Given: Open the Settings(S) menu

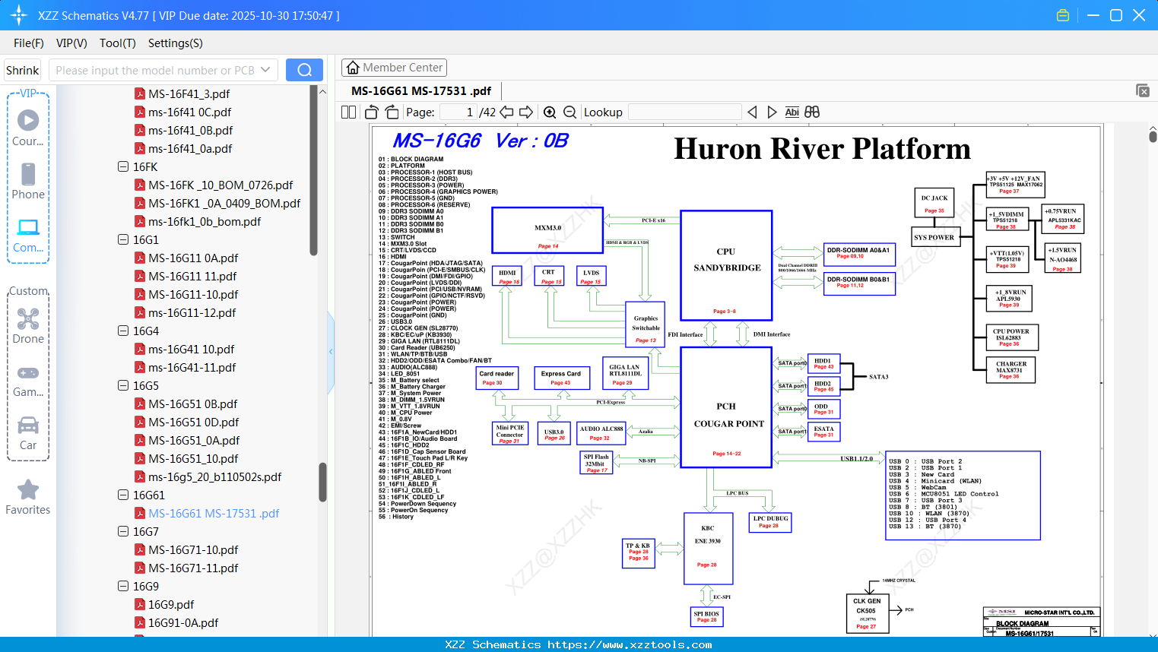Looking at the screenshot, I should coord(176,43).
